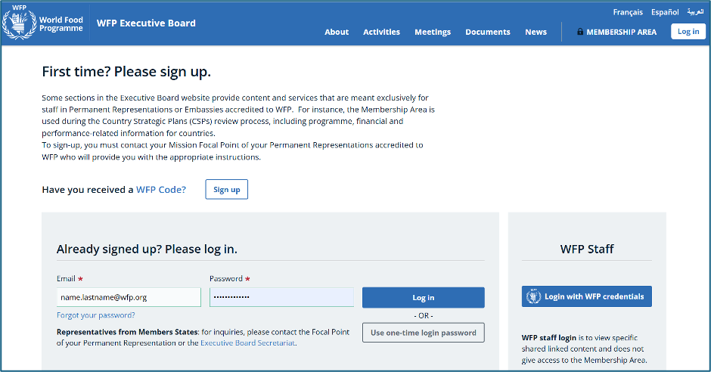
Task: Click 'Representatives from Members States' text
Action: (x=127, y=332)
